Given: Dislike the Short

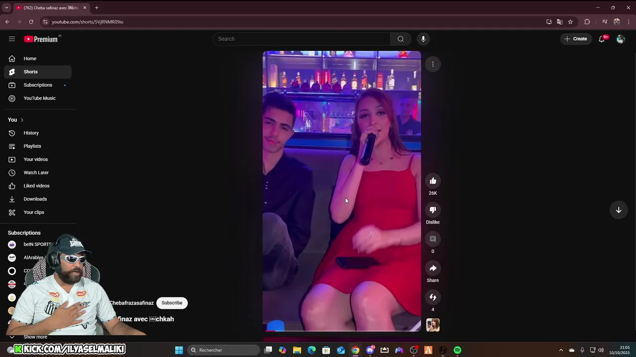Looking at the screenshot, I should click(x=433, y=210).
